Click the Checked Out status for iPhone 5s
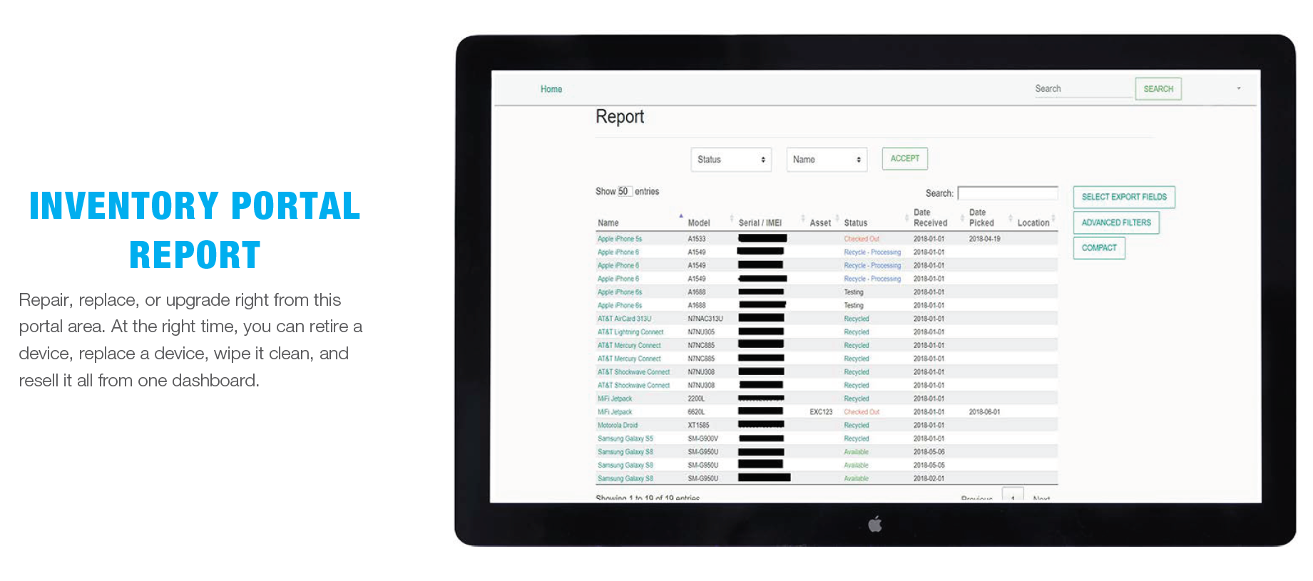The image size is (1313, 581). pos(862,239)
